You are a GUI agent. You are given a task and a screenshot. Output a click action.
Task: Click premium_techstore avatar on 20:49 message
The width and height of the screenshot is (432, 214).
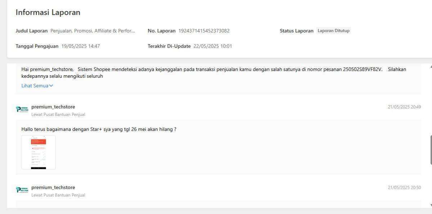pos(22,109)
